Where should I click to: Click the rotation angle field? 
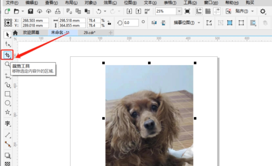131,23
